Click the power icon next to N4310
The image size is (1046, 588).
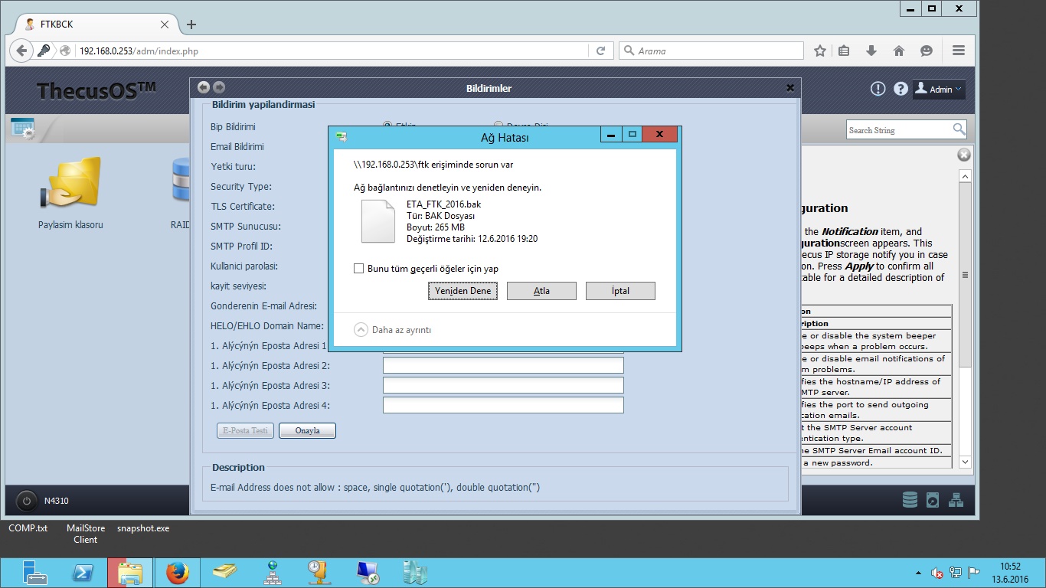[x=27, y=501]
